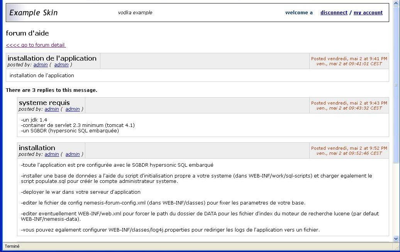Click the 'container de servlet 2.3 minimum' line

click(78, 125)
